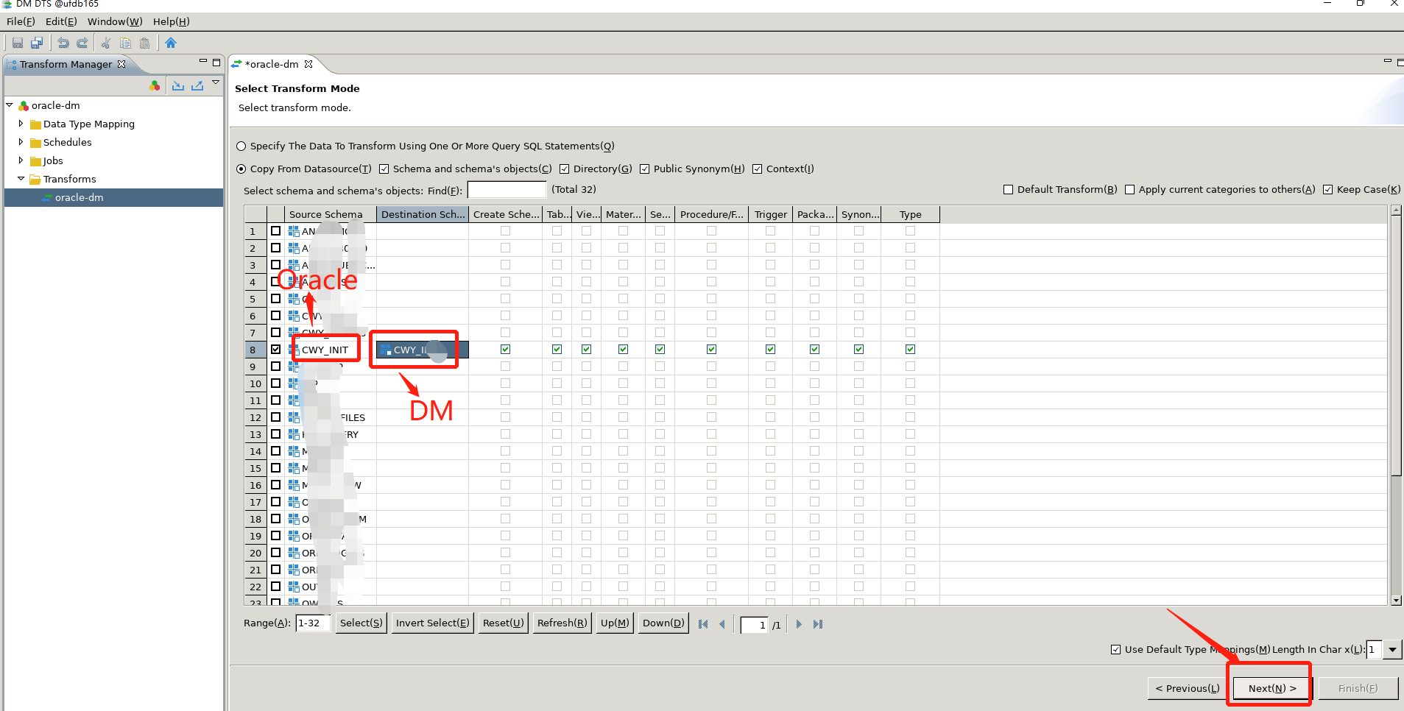Screen dimensions: 1404x711
Task: Click the Range input field
Action: [313, 623]
